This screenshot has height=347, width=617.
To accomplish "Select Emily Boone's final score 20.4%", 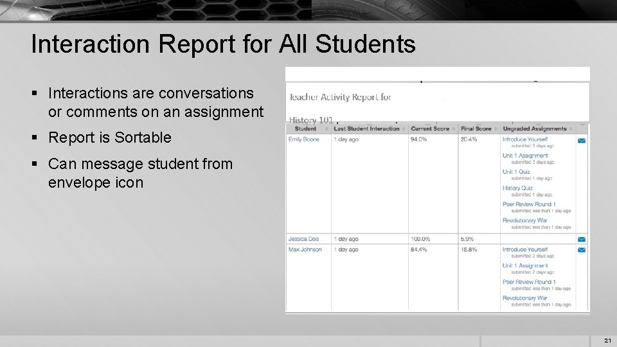I will pos(469,139).
